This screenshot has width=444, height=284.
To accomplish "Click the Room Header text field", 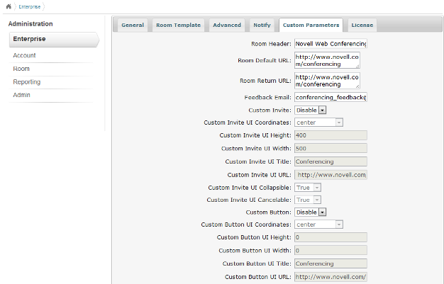I will (x=330, y=44).
